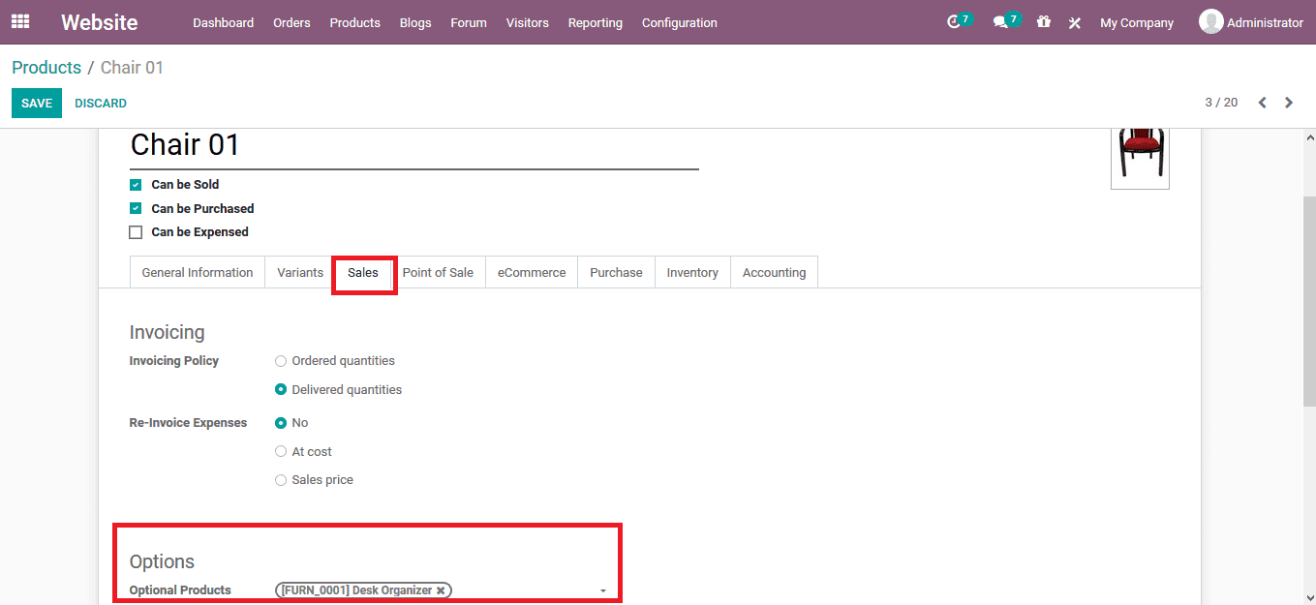Open the Administrator user menu
1316x605 pixels.
[1251, 22]
